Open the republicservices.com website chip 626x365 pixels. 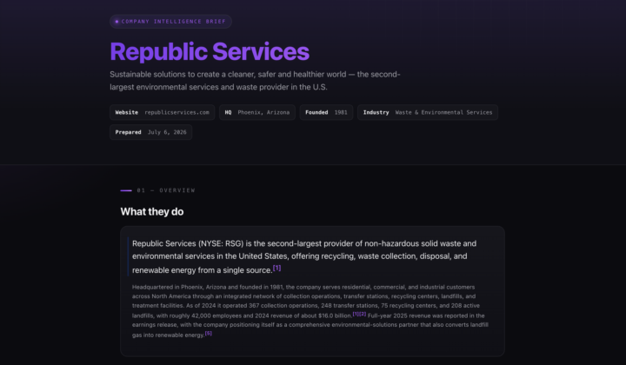point(162,112)
